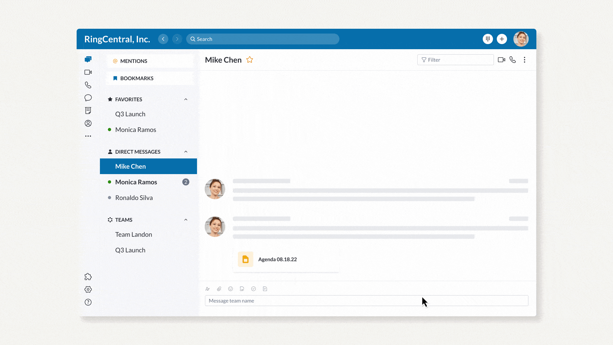
Task: Open the GIF picker icon
Action: (242, 289)
